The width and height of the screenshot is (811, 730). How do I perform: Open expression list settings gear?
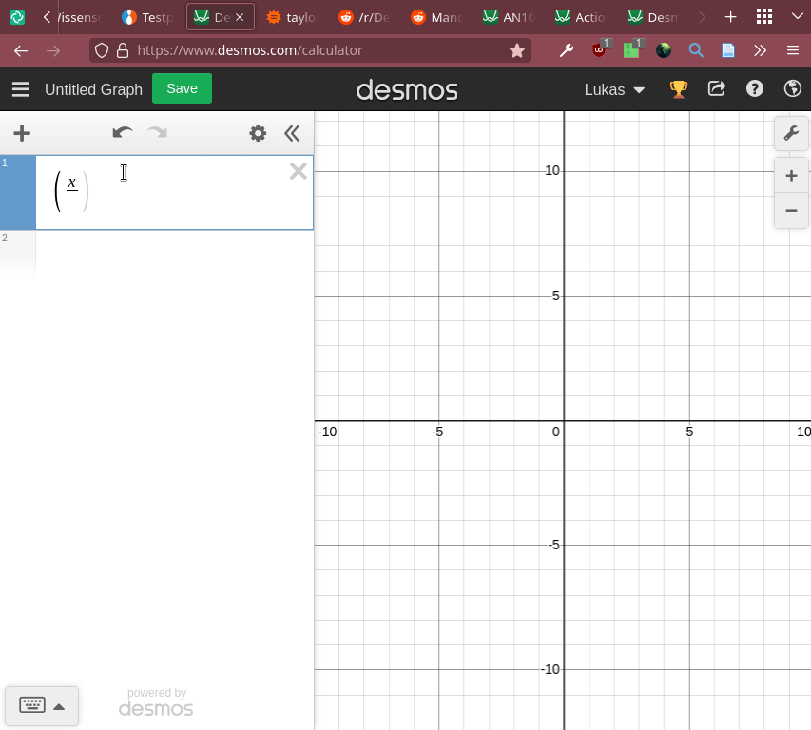[x=257, y=133]
